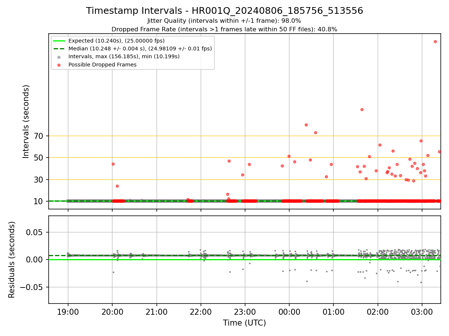Click the Median (10.248 +/- 0.004 s) legend entry
This screenshot has width=449, height=336.
140,49
